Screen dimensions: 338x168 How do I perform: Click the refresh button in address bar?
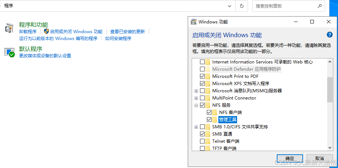pos(242,6)
